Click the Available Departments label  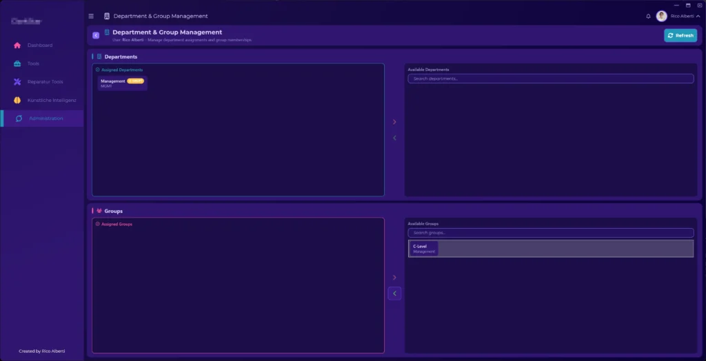tap(428, 70)
